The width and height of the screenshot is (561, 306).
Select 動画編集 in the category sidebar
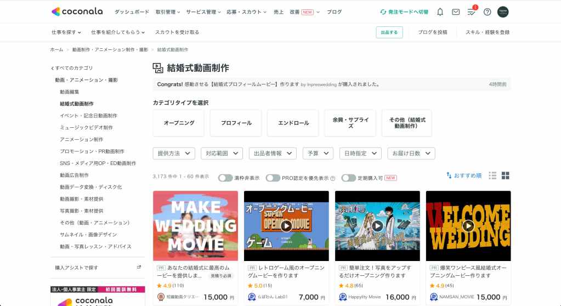pyautogui.click(x=70, y=92)
